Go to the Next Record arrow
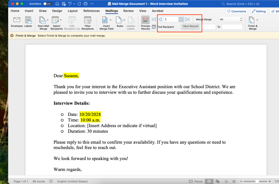 (x=181, y=20)
